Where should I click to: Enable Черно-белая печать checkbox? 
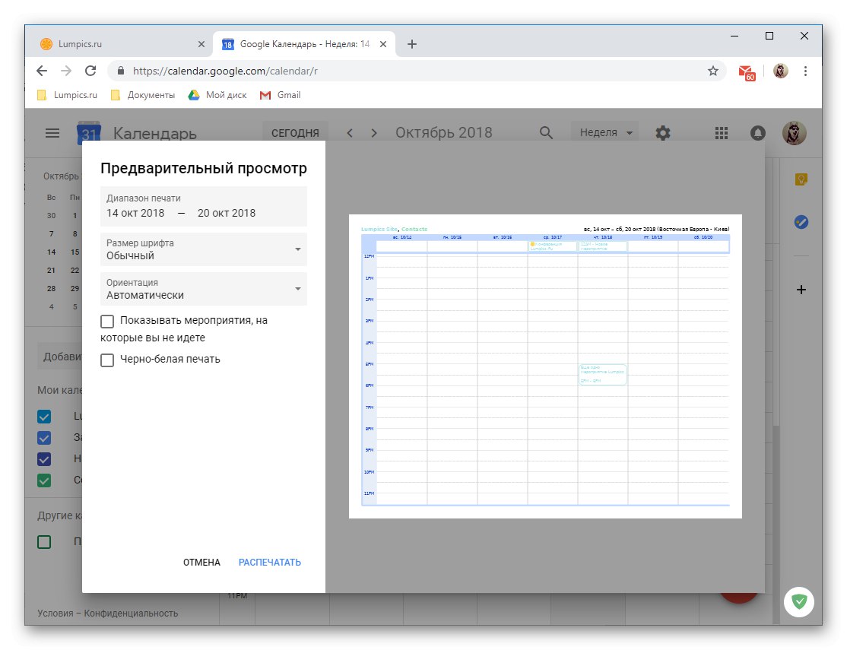coord(107,360)
